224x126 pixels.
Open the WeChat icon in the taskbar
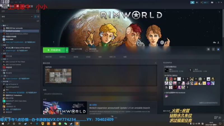[x=66, y=124]
